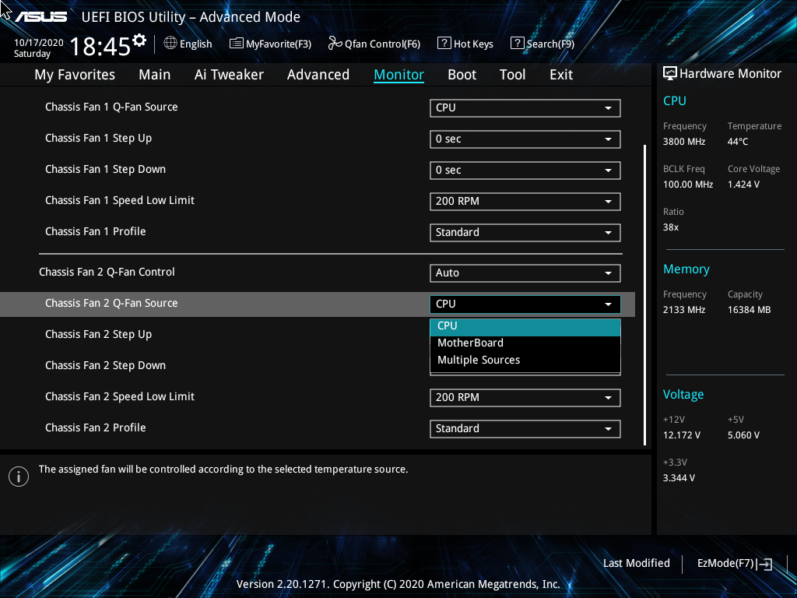This screenshot has width=797, height=598.
Task: Choose Multiple Sources option
Action: pyautogui.click(x=525, y=360)
